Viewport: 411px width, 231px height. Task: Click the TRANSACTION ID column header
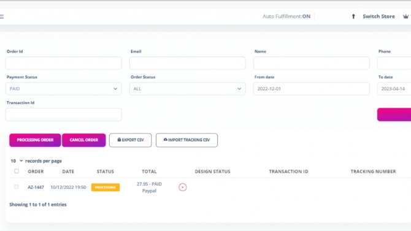coord(288,172)
